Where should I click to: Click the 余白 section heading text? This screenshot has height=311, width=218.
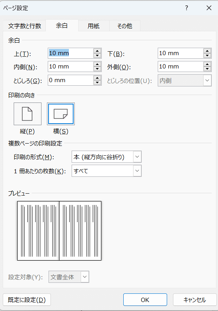click(x=14, y=40)
